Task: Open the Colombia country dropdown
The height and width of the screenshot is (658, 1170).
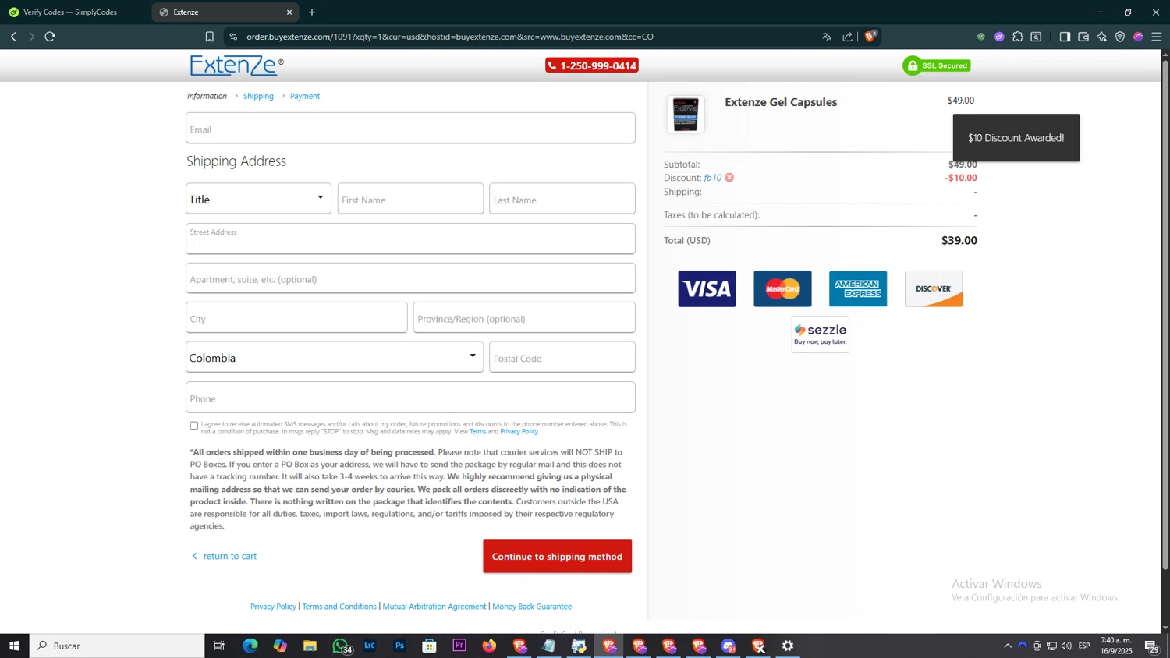Action: pos(335,357)
